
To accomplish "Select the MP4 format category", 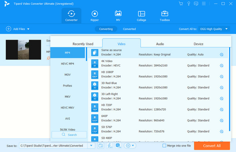I will pyautogui.click(x=68, y=53).
